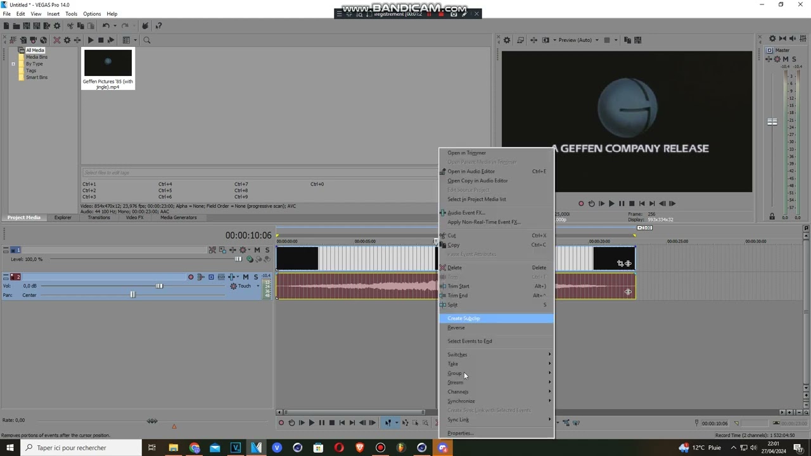Save project with first floppy disk icon
This screenshot has width=811, height=456.
[27, 26]
